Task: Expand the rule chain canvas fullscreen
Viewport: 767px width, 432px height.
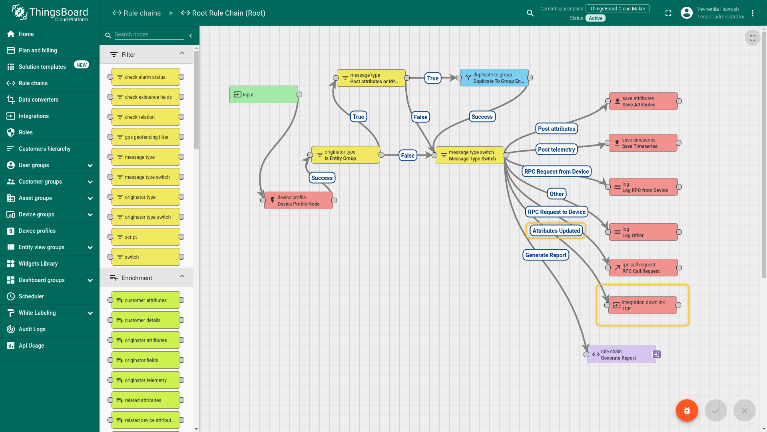Action: (x=752, y=38)
